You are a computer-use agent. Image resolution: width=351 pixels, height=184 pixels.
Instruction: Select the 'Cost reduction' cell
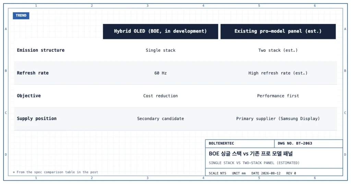click(x=160, y=96)
